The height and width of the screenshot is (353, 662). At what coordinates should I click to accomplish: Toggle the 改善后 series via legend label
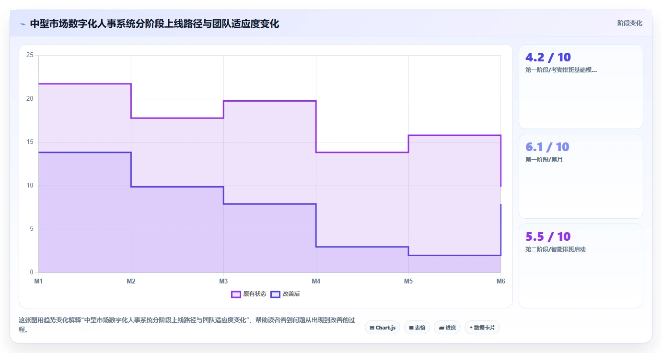(x=291, y=294)
